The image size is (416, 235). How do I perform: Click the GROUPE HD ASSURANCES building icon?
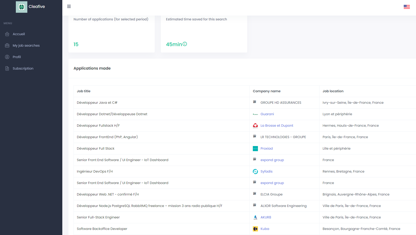[x=255, y=102]
